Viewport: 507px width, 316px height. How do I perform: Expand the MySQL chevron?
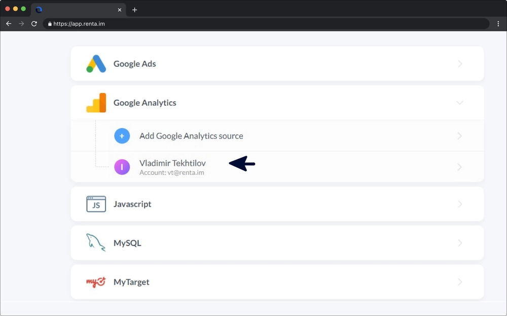coord(460,243)
